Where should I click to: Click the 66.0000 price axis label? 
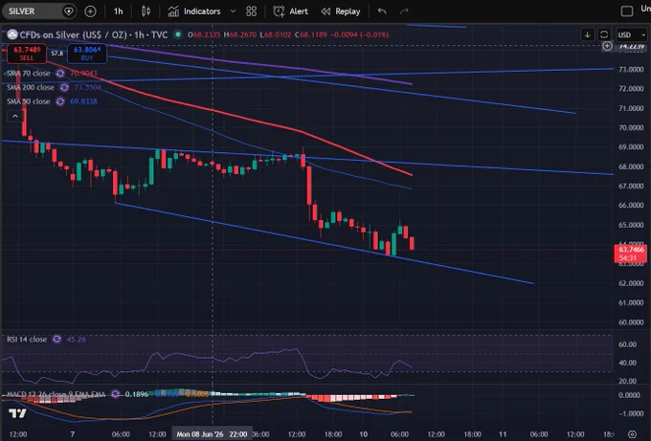(x=631, y=206)
